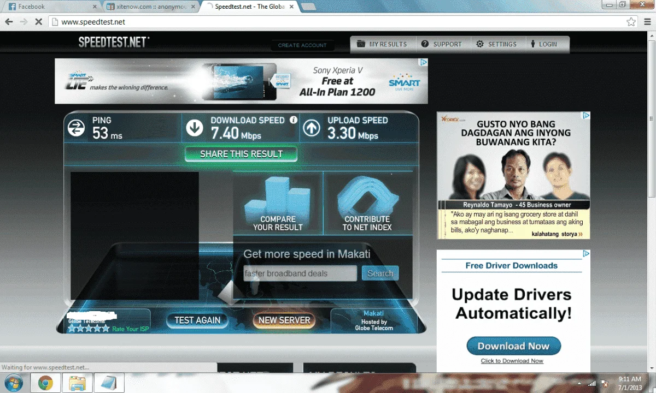Click the address bar showing www.speedtest.net

[x=343, y=22]
